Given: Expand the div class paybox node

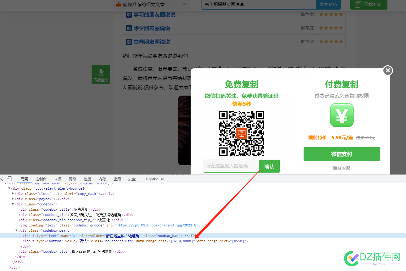Looking at the screenshot, I should [x=13, y=199].
